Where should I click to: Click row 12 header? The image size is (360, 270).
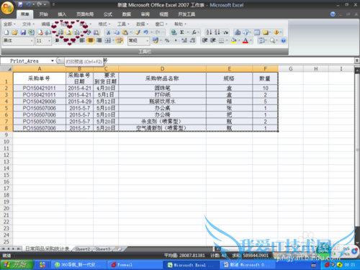pos(6,155)
